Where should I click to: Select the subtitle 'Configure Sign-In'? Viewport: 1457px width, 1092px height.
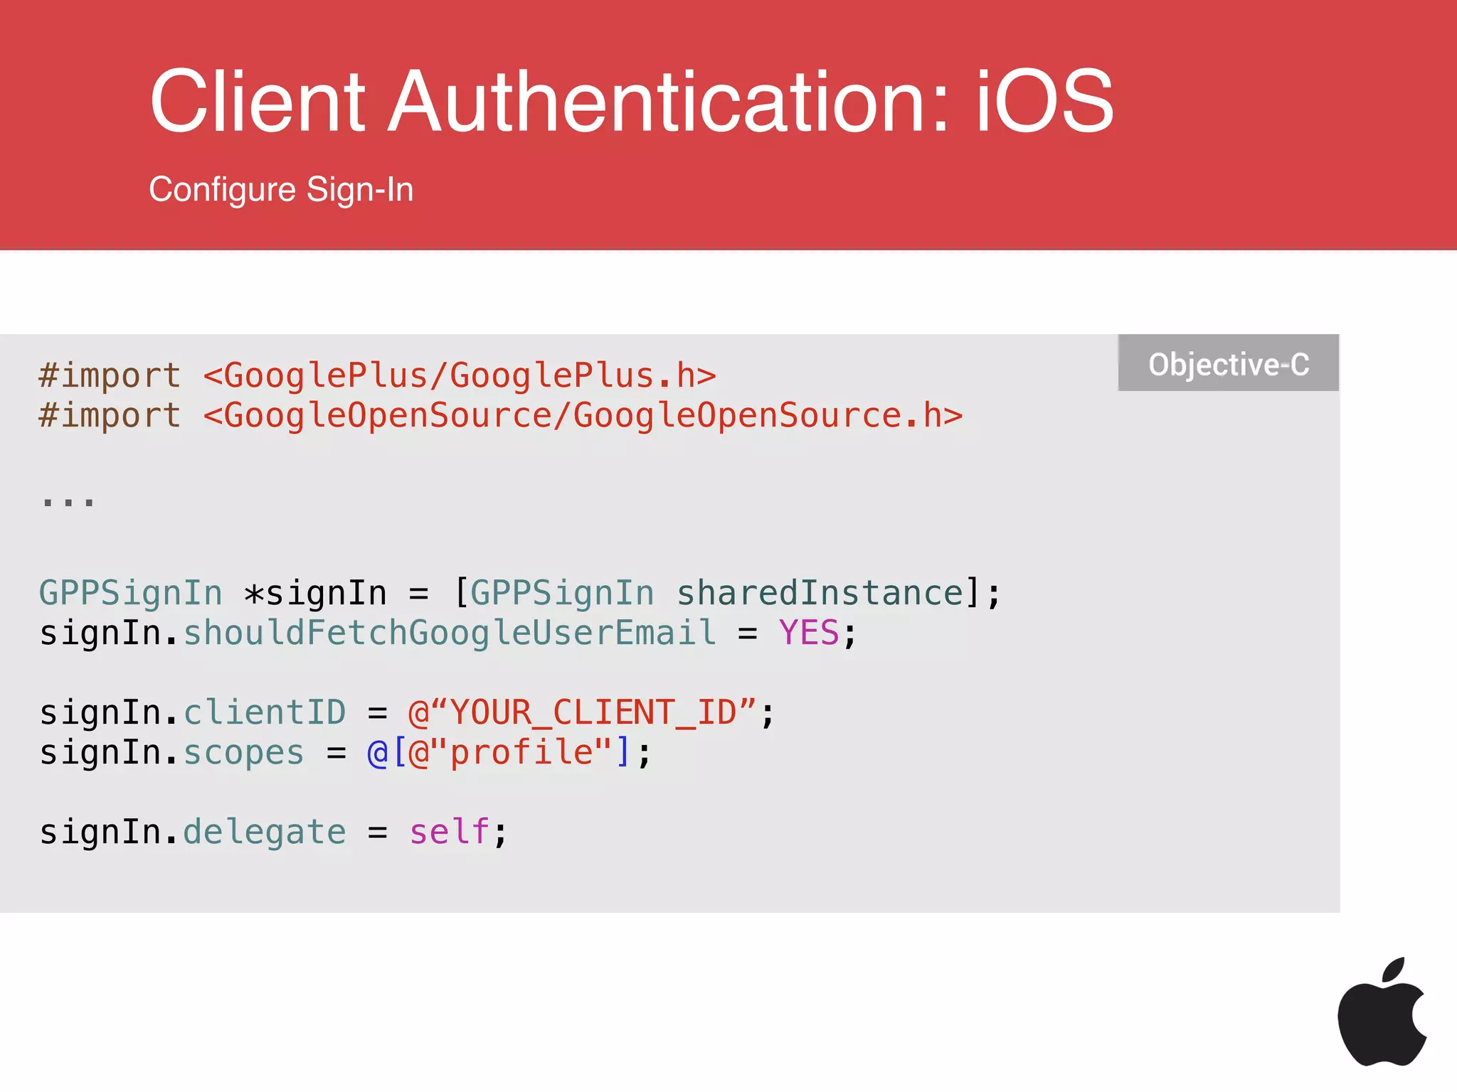(x=281, y=189)
